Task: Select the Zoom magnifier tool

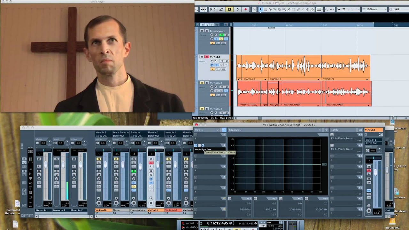Action: (284, 9)
